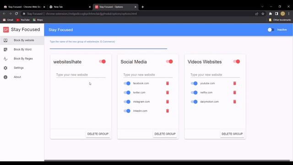Open the About page label
The image size is (293, 165).
[17, 77]
